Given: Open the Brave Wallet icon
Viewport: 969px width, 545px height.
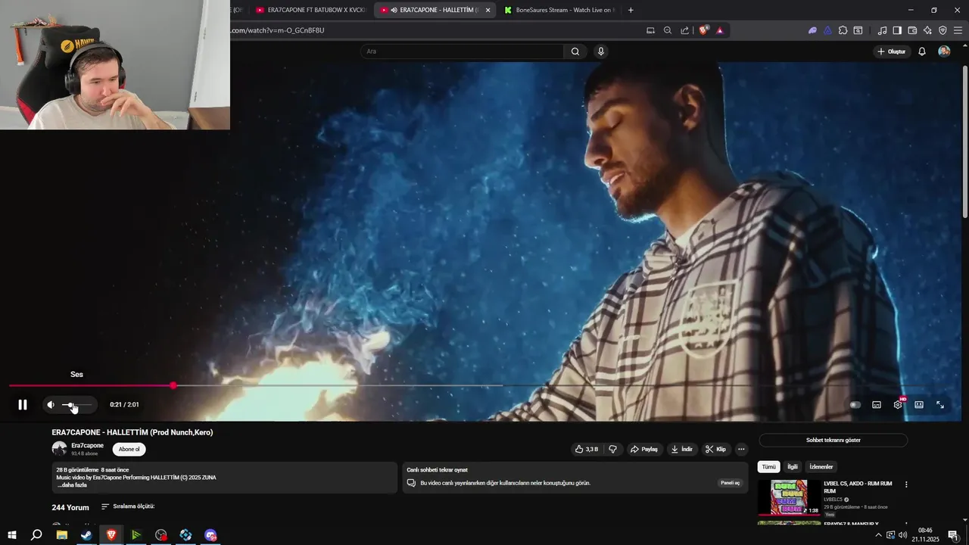Looking at the screenshot, I should point(912,30).
